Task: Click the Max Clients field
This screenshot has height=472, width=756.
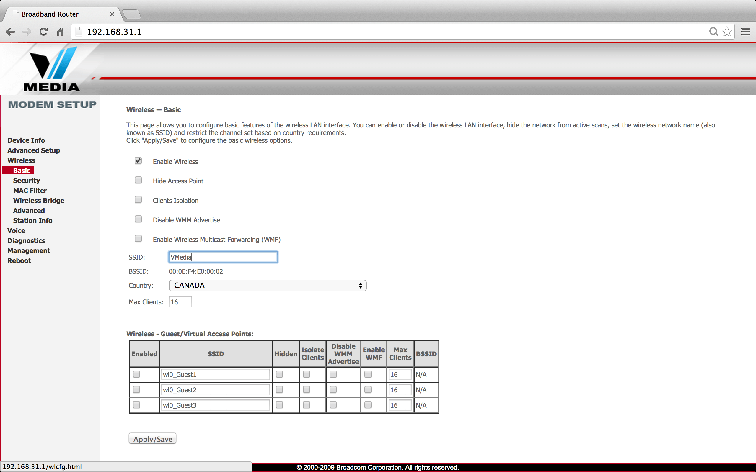Action: point(180,302)
